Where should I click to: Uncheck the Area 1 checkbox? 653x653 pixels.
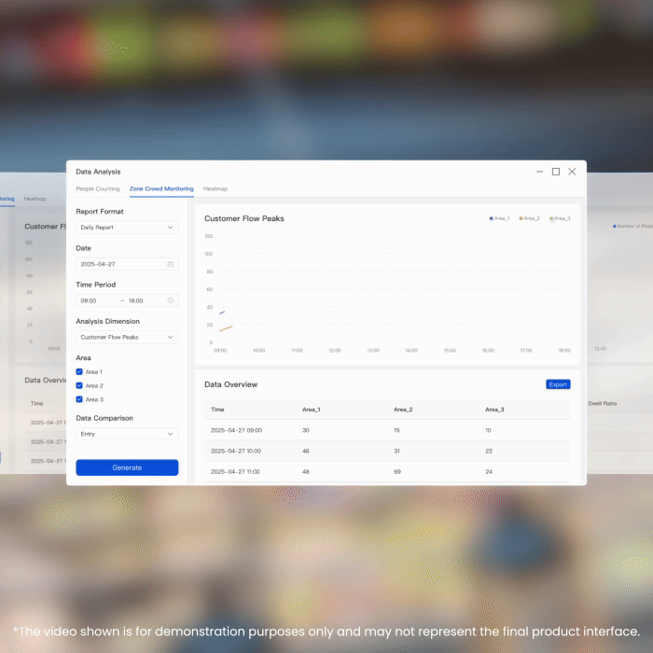(x=79, y=371)
